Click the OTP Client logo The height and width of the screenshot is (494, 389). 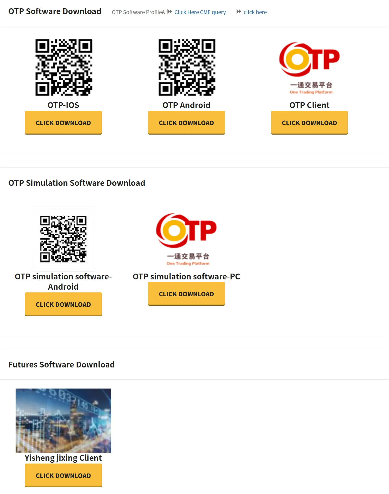[309, 68]
